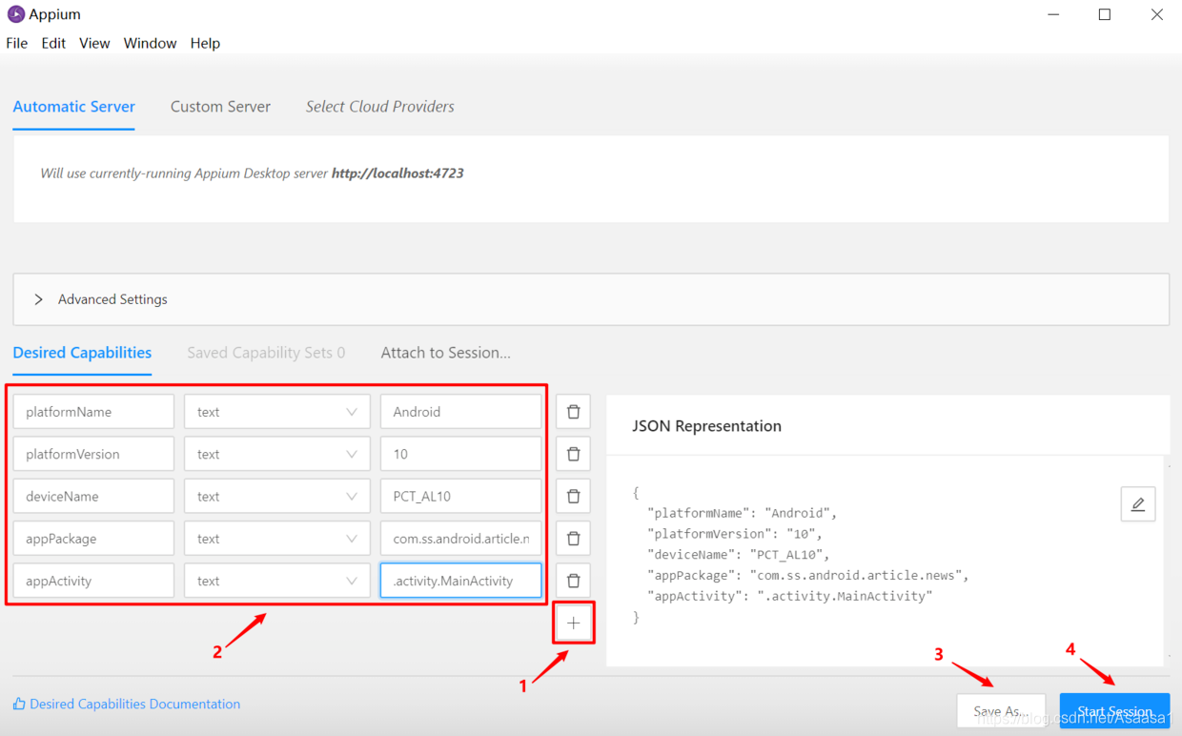
Task: Delete the appActivity capability row
Action: coord(573,581)
